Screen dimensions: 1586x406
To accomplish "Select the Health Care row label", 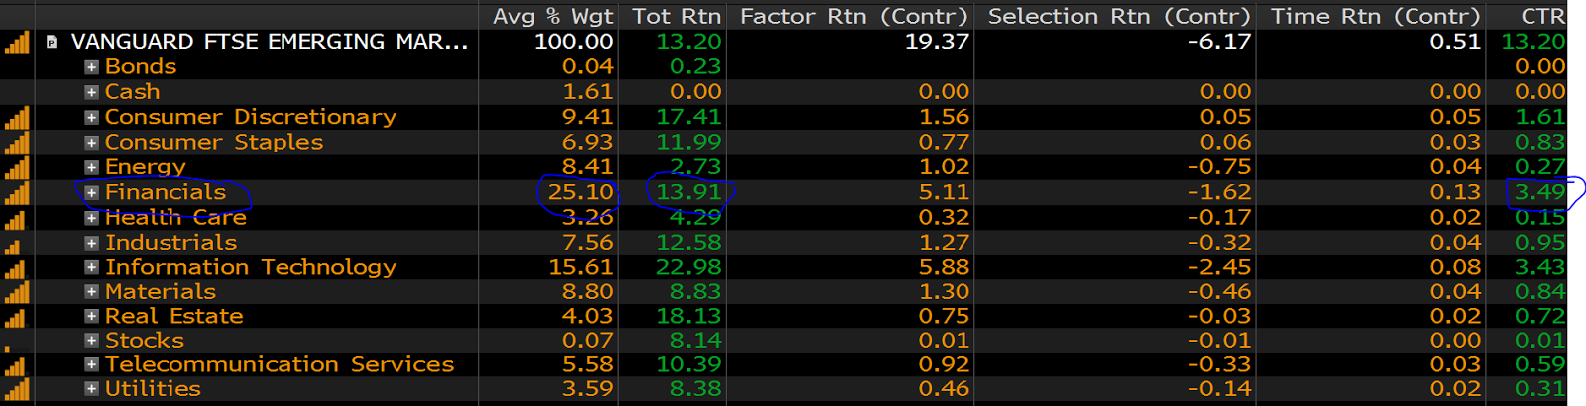I will pyautogui.click(x=175, y=218).
